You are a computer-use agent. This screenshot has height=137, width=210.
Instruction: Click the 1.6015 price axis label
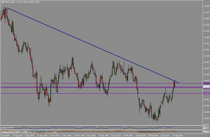[x=206, y=112]
